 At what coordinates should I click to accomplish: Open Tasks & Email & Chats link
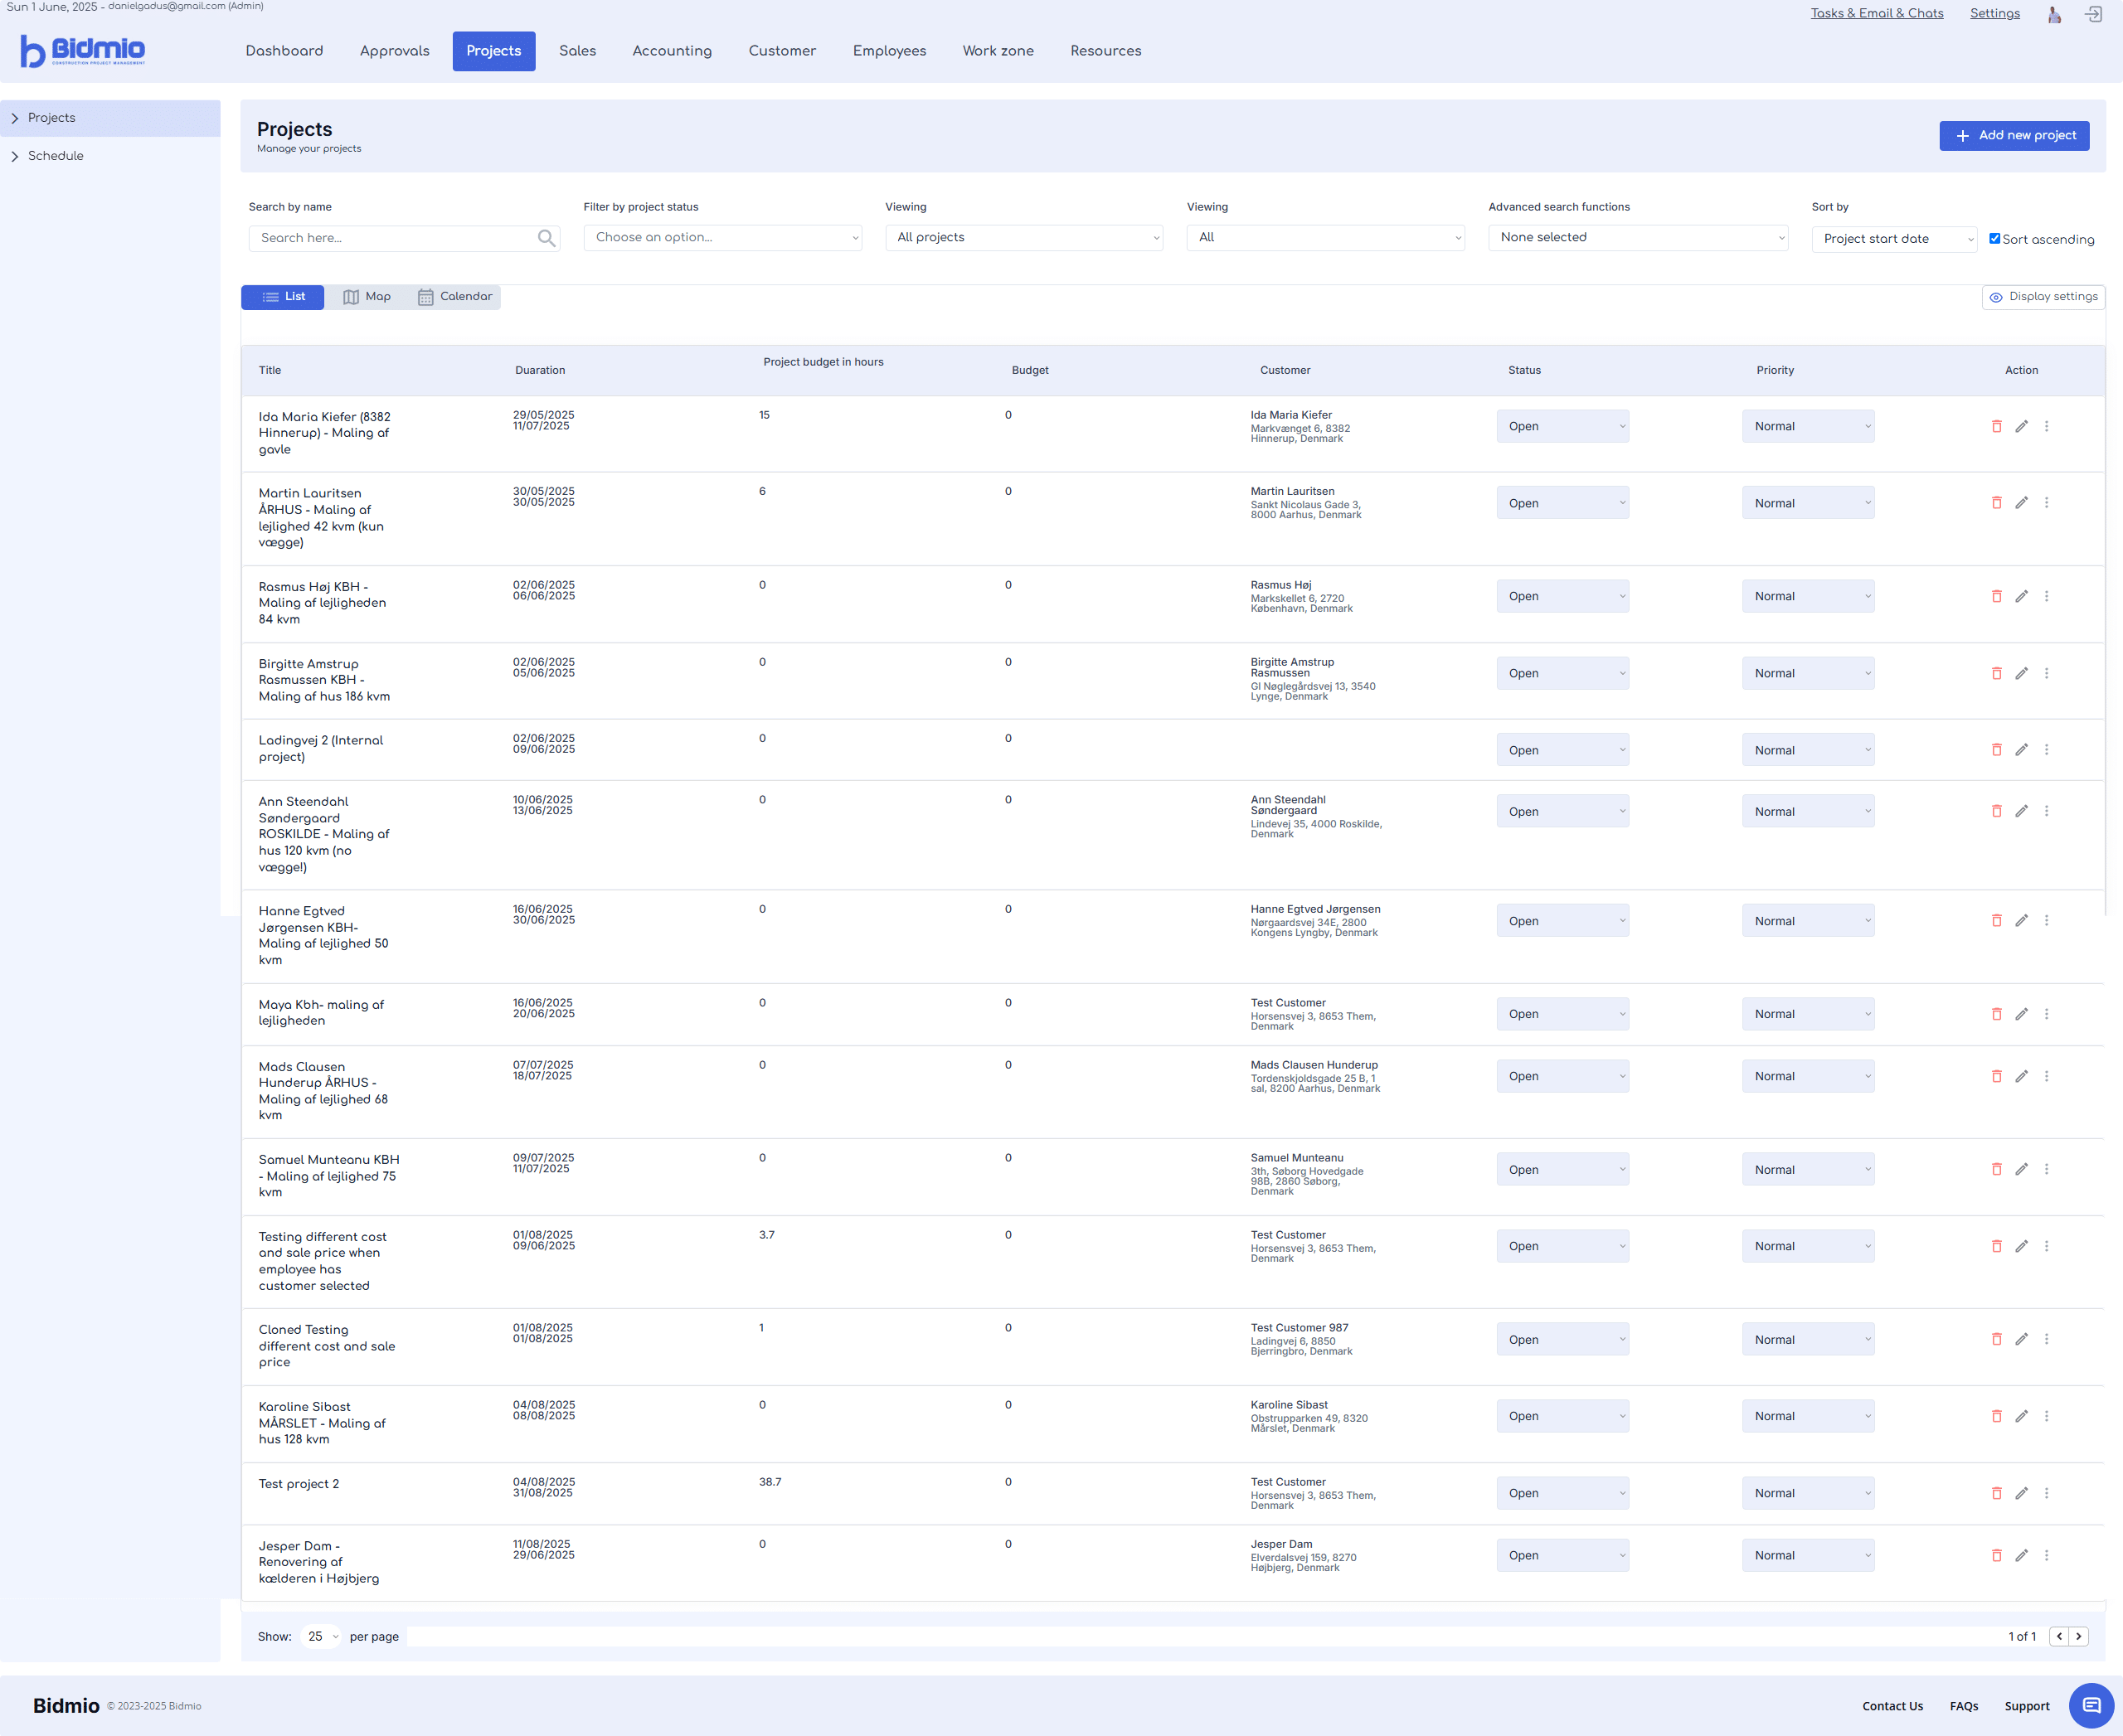click(x=1876, y=14)
